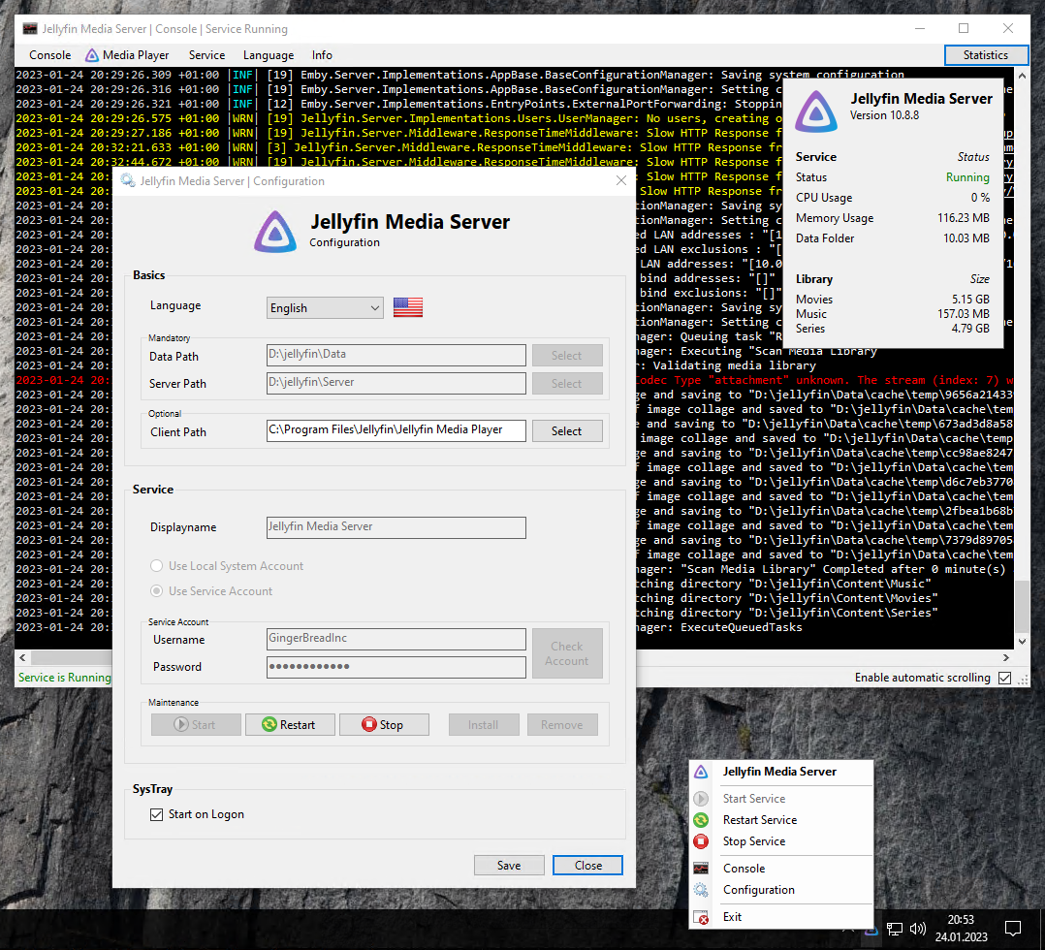Click the Jellyfin logo in Configuration dialog header
The height and width of the screenshot is (950, 1045).
click(275, 232)
